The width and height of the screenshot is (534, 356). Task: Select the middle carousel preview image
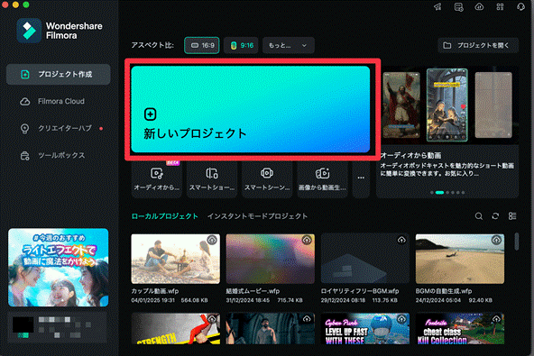click(447, 105)
